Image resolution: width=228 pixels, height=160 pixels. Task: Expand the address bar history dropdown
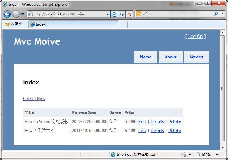107,14
